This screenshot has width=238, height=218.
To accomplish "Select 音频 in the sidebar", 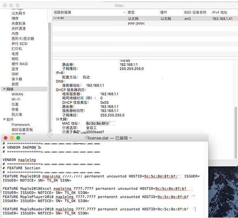I will (x=15, y=84).
